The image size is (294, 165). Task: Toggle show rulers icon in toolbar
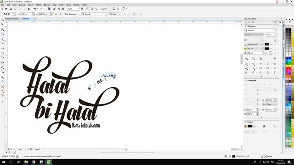(88, 9)
